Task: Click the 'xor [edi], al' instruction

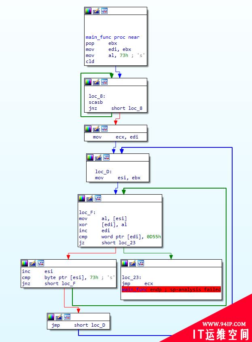Action: 103,225
